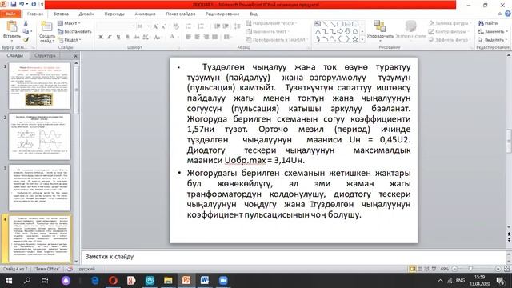Viewport: 512px width, 288px height.
Task: Click Восстановить to reset slide
Action: [74, 32]
